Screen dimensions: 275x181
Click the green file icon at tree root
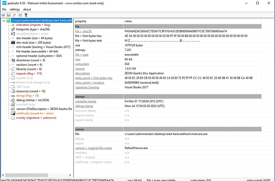coord(8,21)
